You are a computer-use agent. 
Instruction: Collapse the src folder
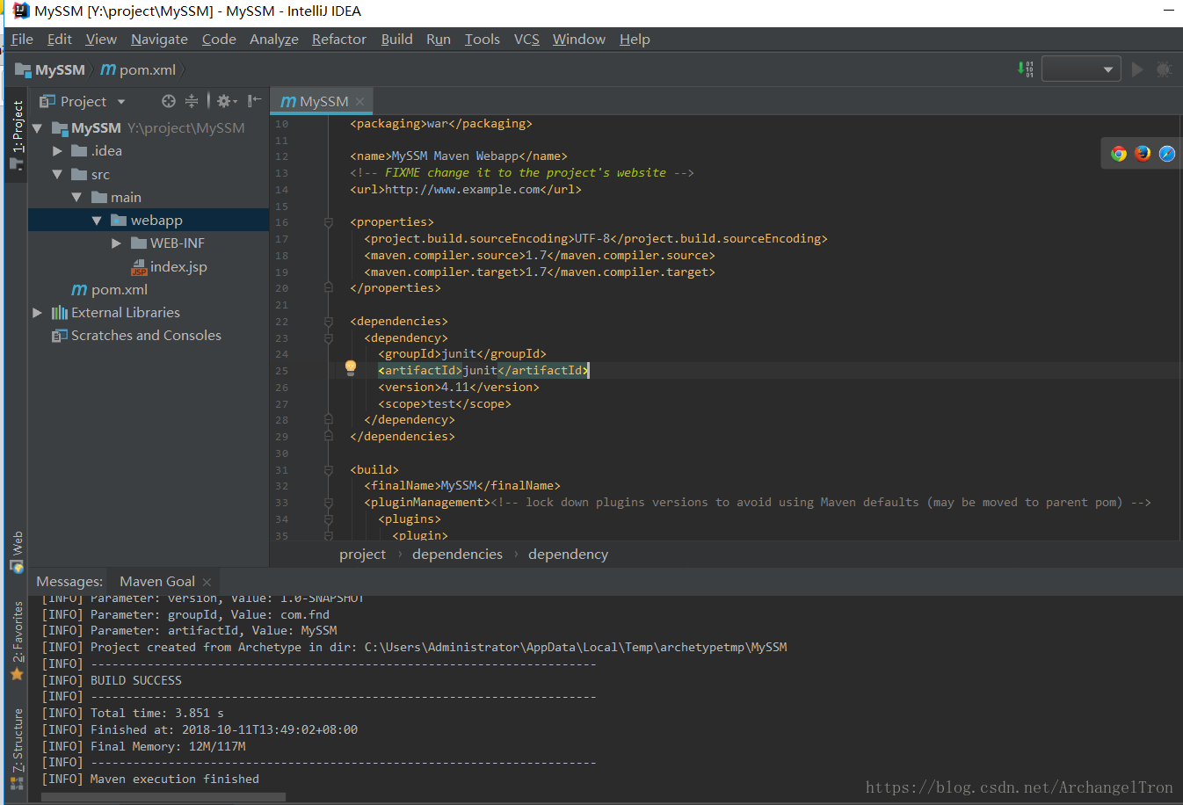(57, 174)
